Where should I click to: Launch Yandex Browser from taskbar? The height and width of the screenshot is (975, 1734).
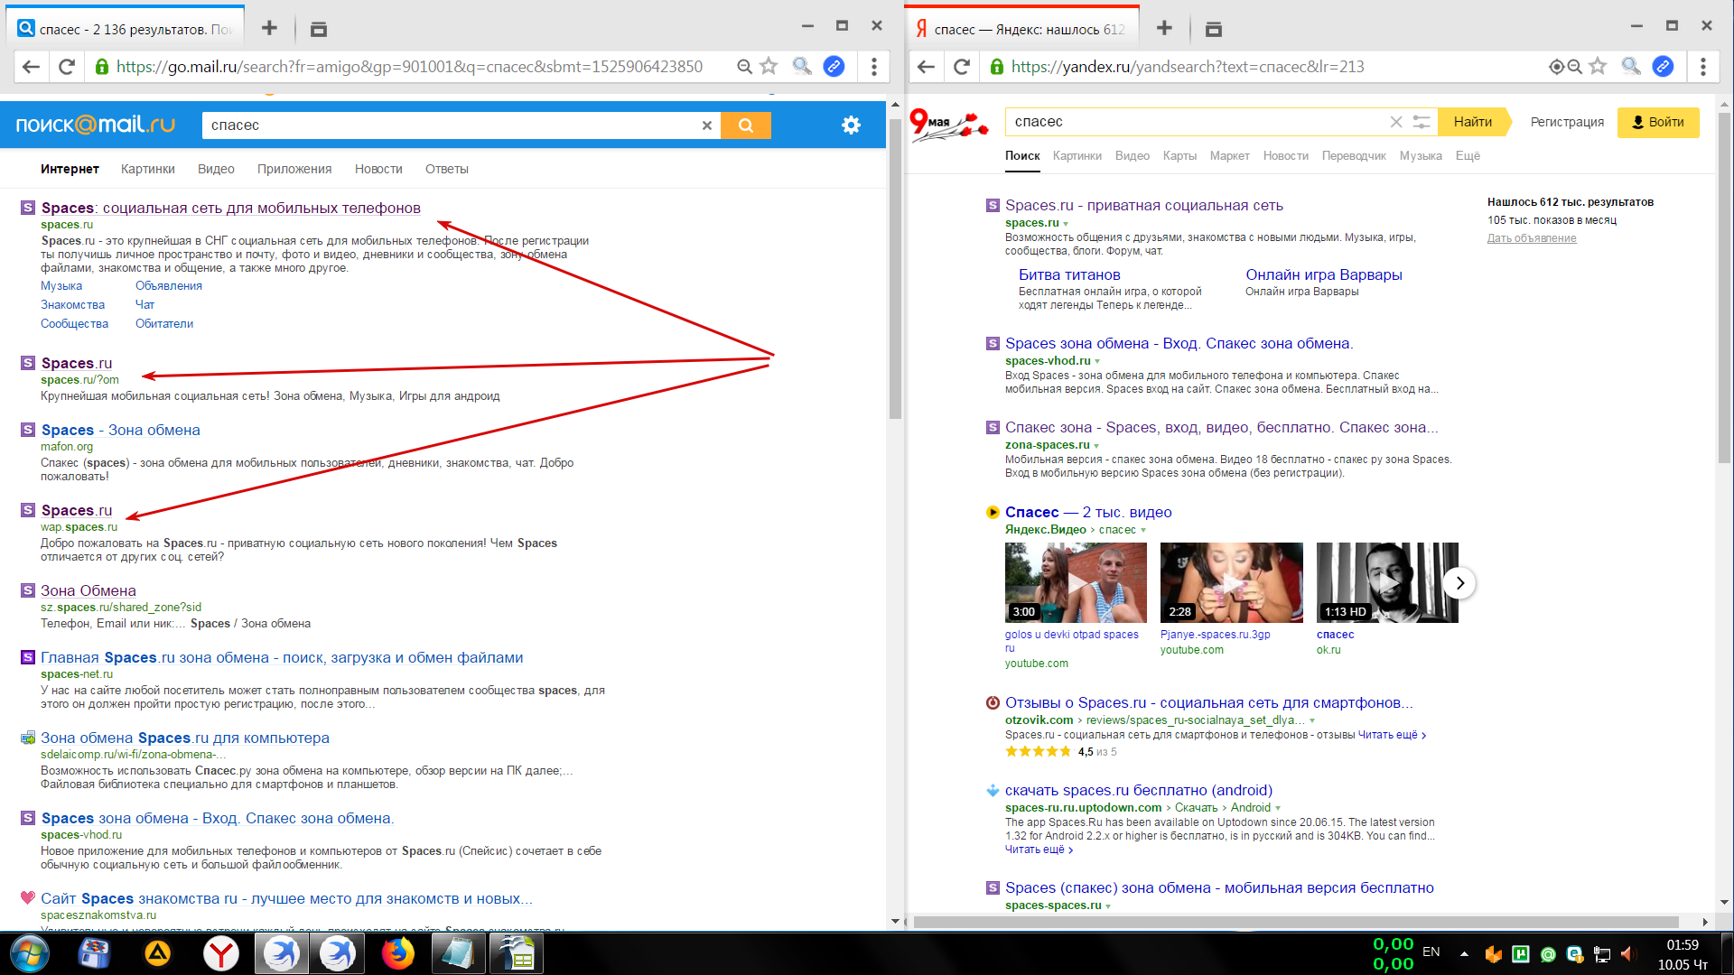coord(220,953)
